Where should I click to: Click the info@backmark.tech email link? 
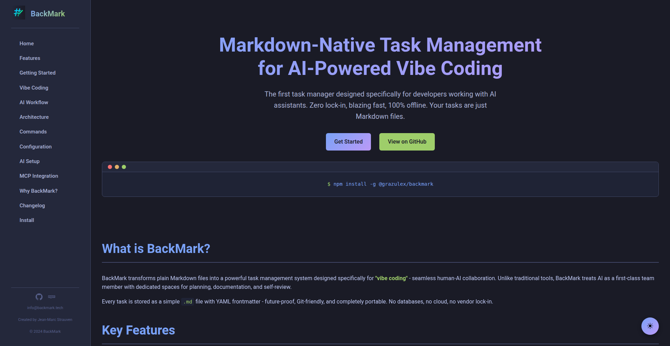point(45,308)
